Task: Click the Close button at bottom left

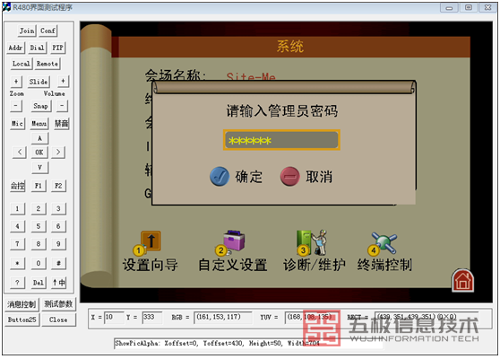Action: click(58, 320)
